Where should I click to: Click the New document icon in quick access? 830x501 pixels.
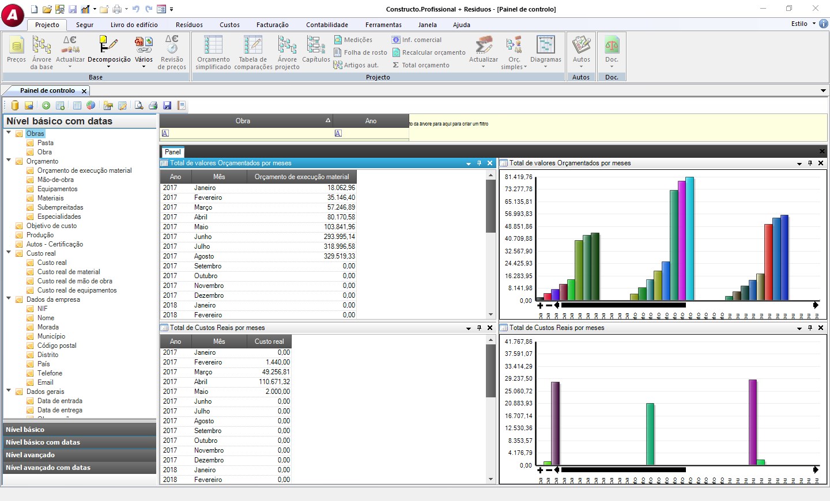click(34, 9)
